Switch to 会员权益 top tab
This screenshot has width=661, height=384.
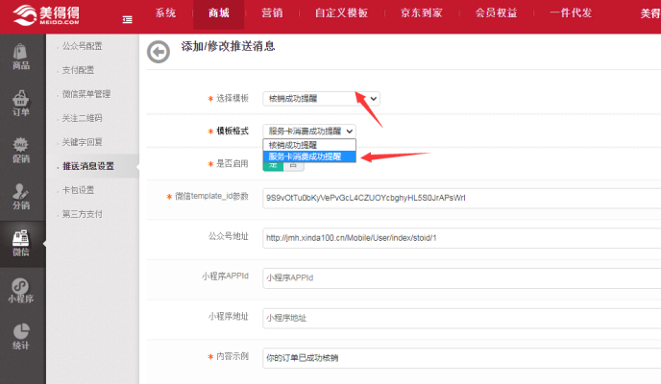click(496, 13)
